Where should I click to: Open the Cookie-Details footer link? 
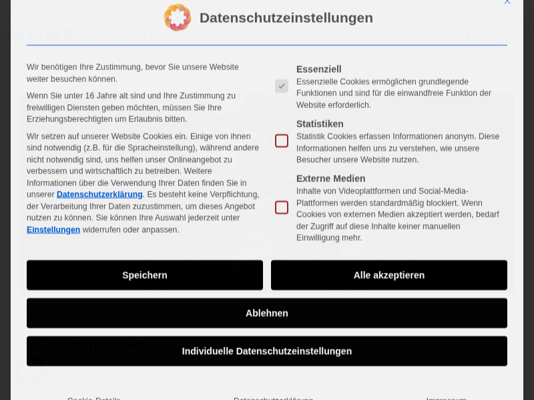point(94,399)
